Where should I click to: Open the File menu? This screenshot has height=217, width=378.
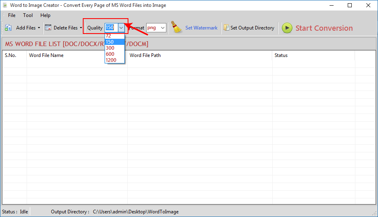pyautogui.click(x=12, y=15)
